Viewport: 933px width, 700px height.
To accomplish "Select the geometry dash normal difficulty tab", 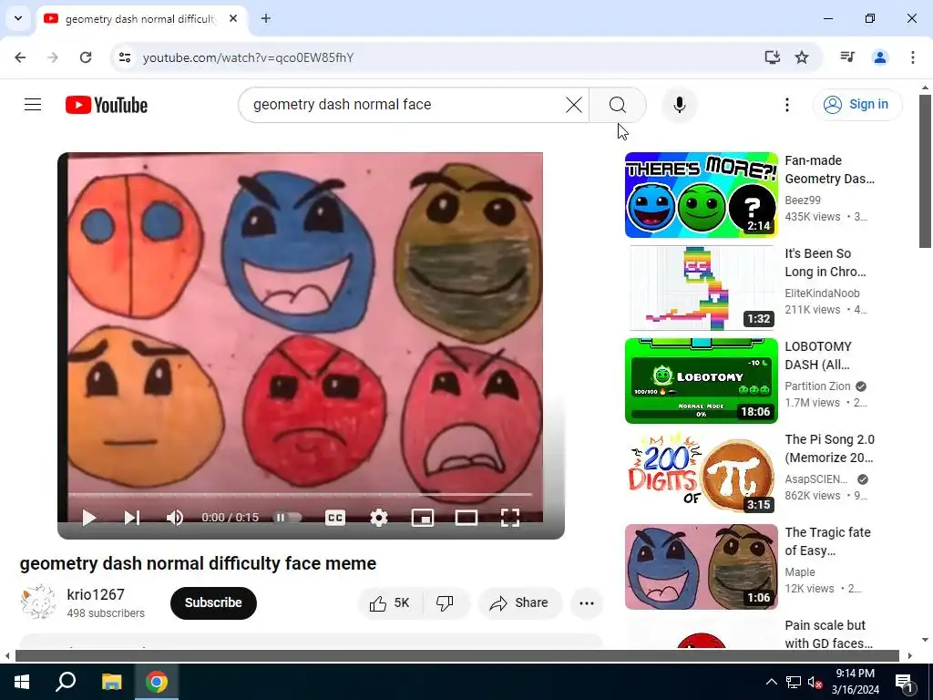I will (x=139, y=19).
